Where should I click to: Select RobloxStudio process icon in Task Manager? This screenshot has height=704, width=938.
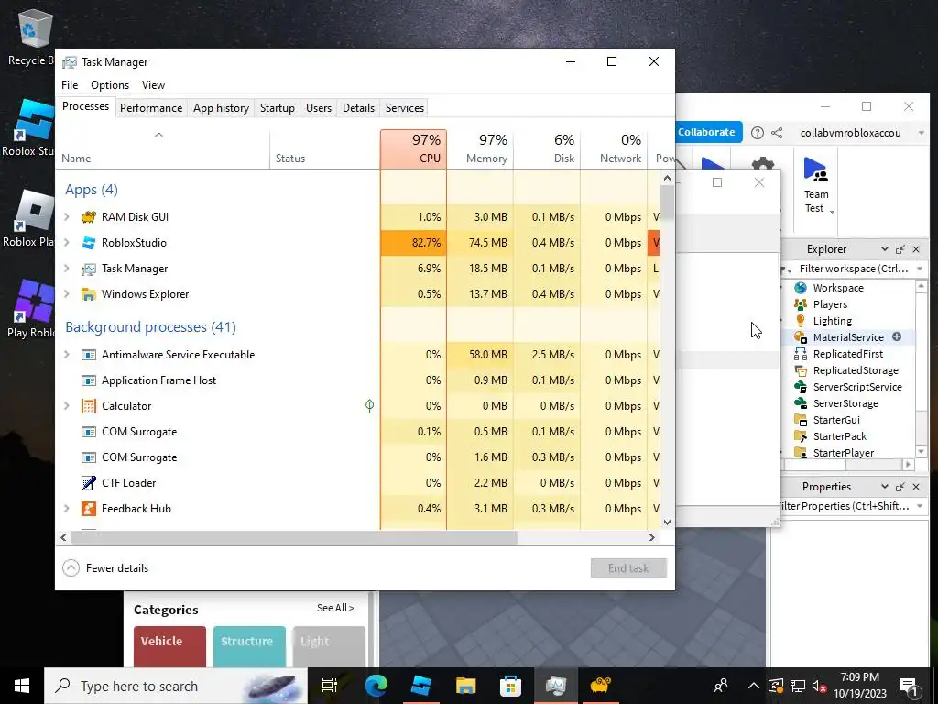(x=89, y=242)
